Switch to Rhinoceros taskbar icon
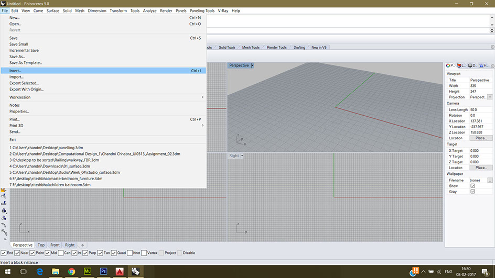 [x=136, y=271]
